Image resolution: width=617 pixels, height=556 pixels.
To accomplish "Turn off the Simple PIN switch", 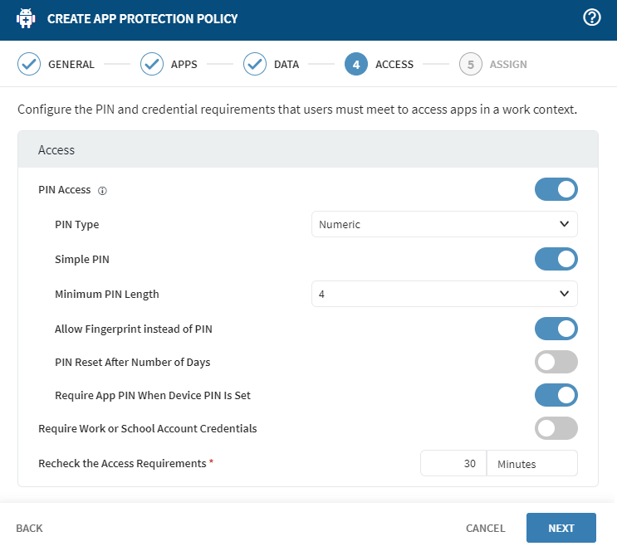I will click(x=556, y=259).
